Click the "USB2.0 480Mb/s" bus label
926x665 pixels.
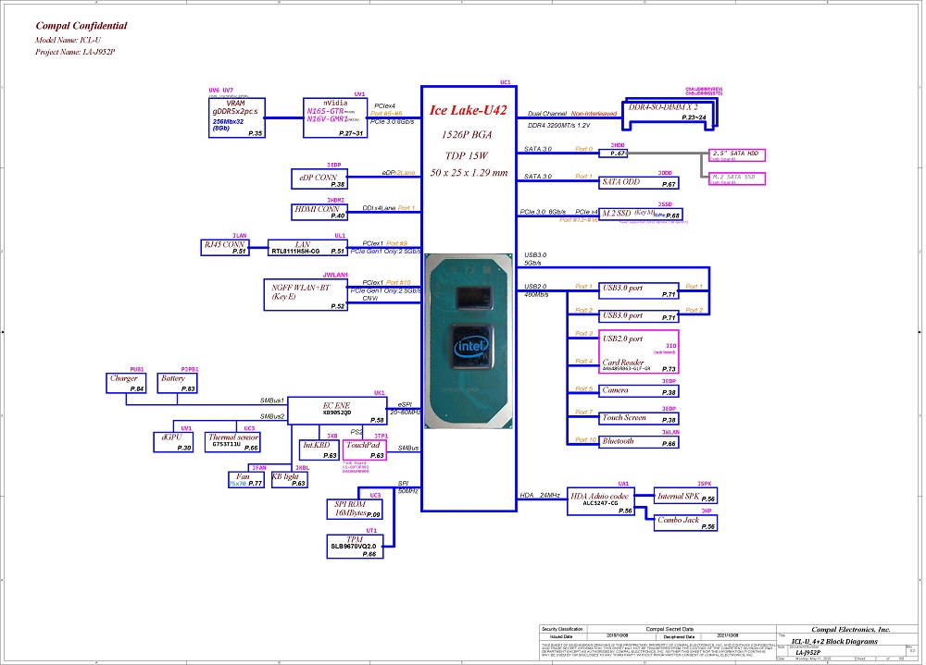pos(536,290)
